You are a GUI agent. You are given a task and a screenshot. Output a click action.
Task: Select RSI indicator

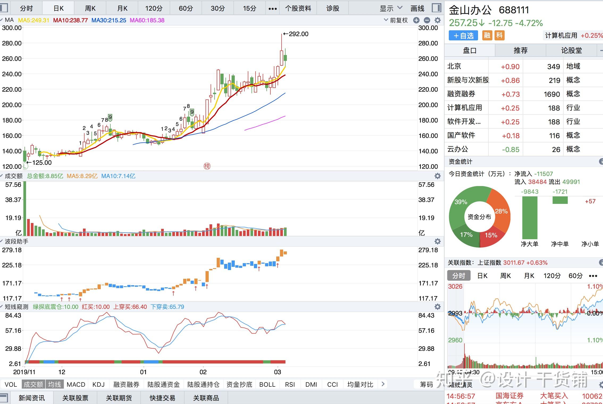[290, 384]
